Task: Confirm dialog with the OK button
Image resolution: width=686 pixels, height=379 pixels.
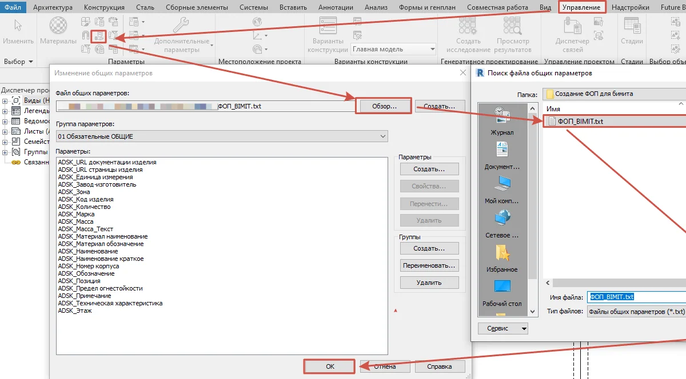Action: (x=330, y=366)
